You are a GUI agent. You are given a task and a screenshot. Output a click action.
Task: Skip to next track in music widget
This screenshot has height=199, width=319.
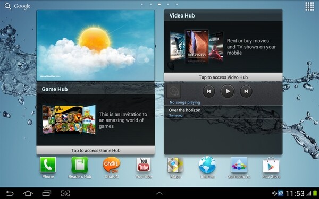pos(246,91)
